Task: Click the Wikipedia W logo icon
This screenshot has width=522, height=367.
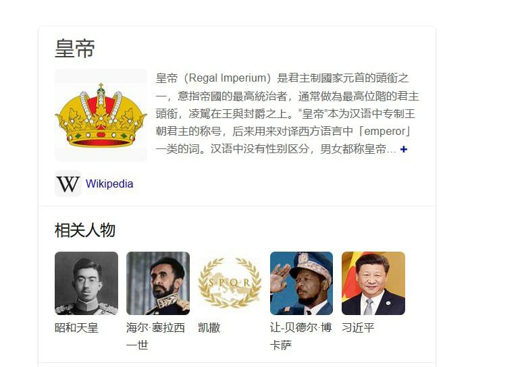Action: (x=68, y=183)
